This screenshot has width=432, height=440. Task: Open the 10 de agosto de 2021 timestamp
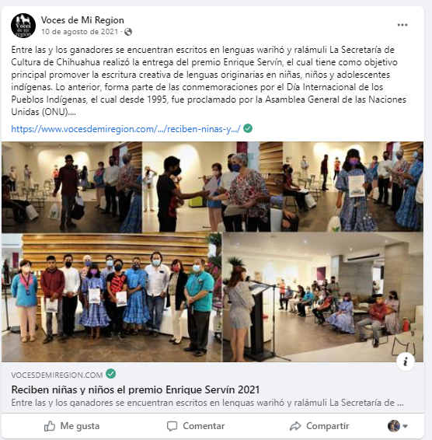[80, 32]
